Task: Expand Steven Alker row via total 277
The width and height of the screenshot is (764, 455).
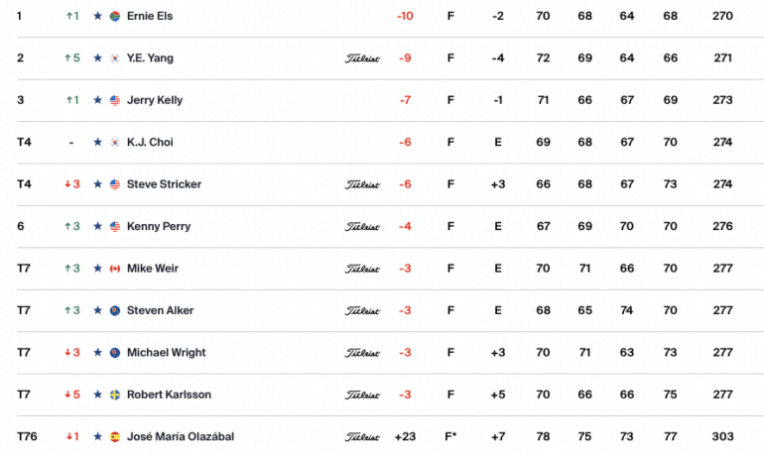Action: click(722, 310)
